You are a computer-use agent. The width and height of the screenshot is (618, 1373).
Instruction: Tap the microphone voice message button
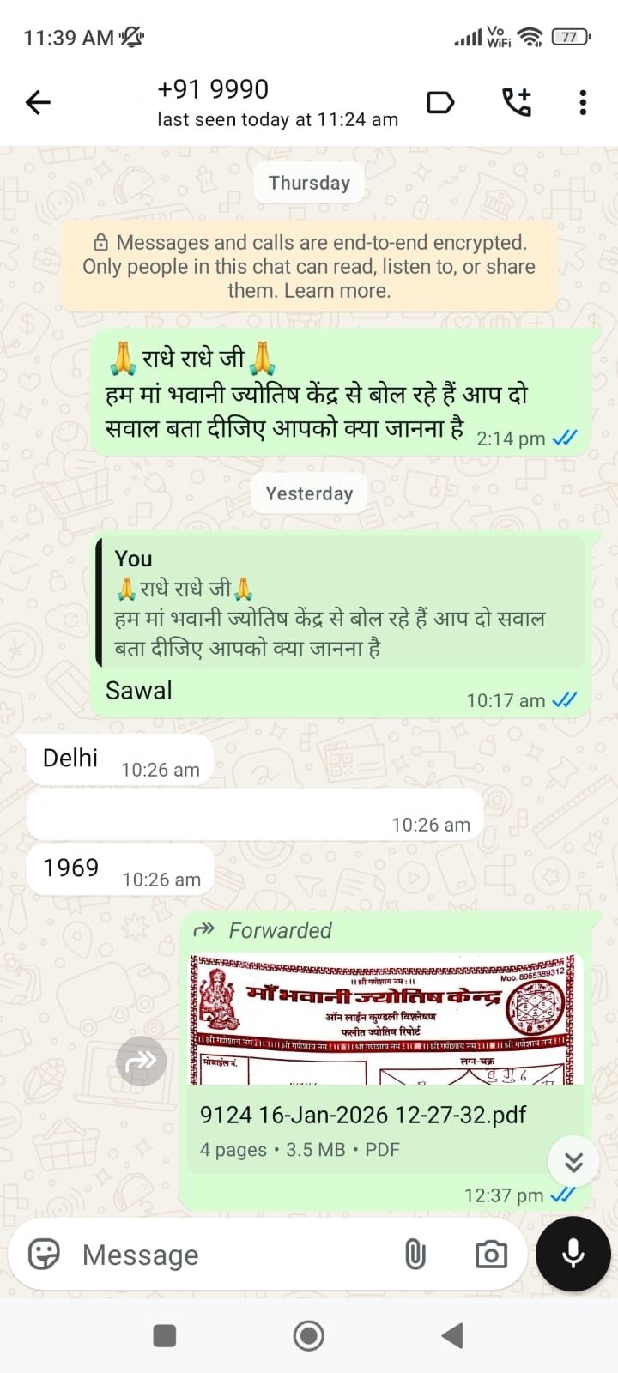(573, 1254)
